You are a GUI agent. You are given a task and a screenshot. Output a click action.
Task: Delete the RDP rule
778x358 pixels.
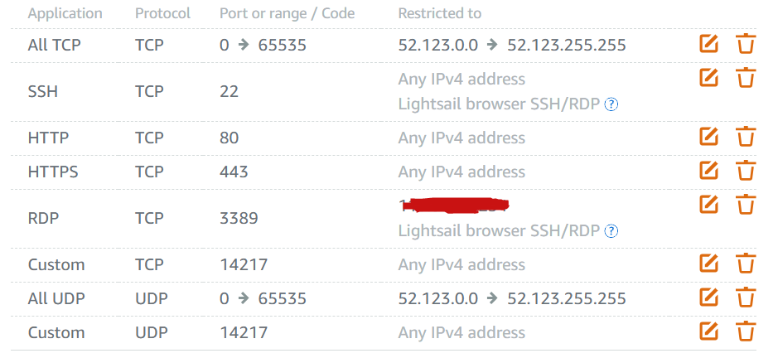(x=745, y=204)
